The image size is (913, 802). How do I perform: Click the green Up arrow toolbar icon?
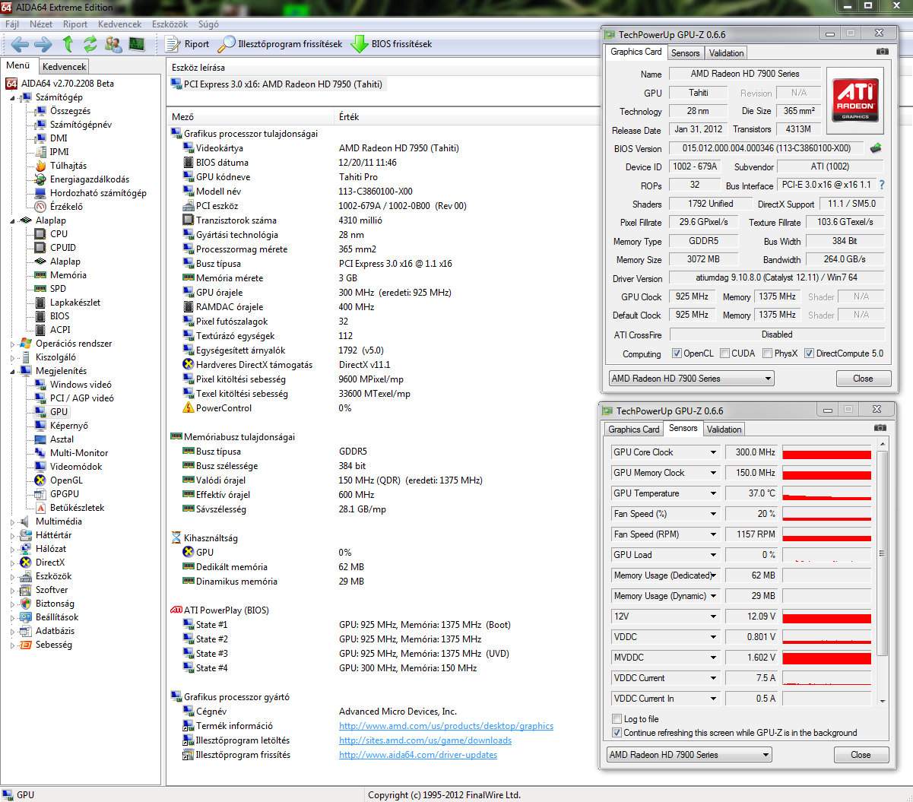(x=68, y=43)
